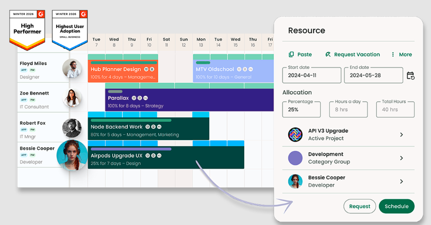Image resolution: width=431 pixels, height=225 pixels.
Task: Click Floyd Miles' profile photo
Action: click(72, 68)
